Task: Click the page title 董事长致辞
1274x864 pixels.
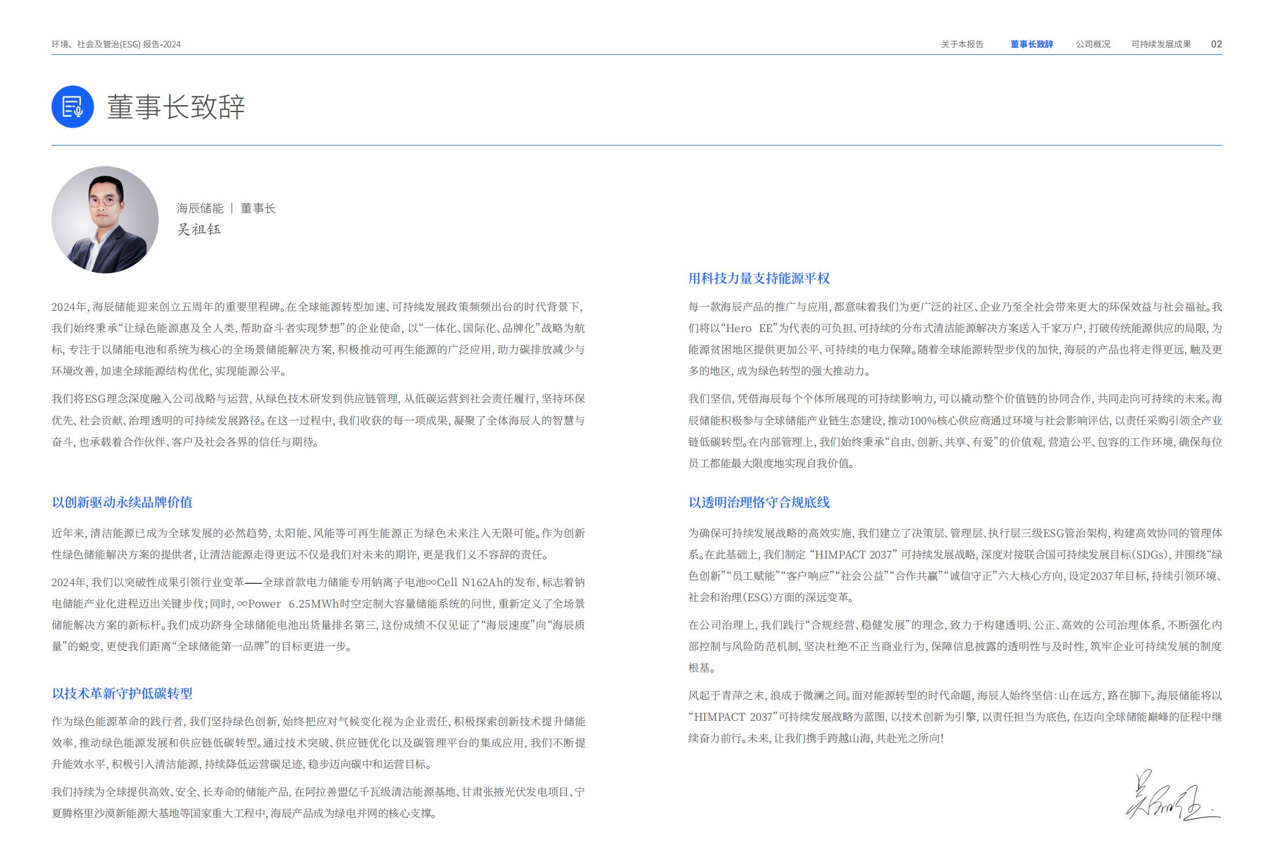Action: (176, 107)
